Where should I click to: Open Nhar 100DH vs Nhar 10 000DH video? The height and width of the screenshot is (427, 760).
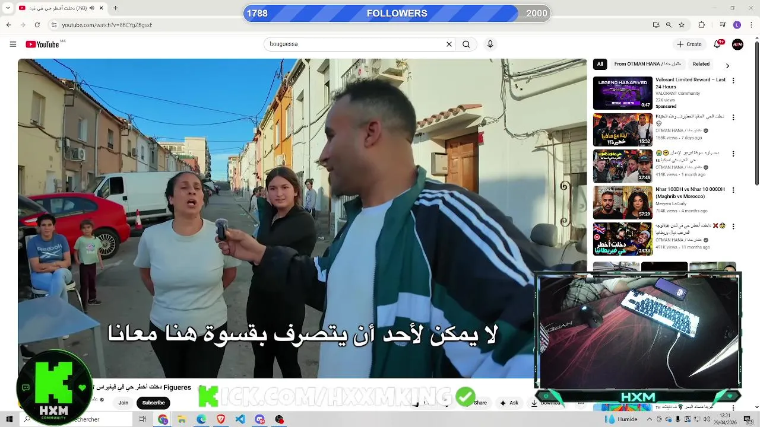pos(623,202)
